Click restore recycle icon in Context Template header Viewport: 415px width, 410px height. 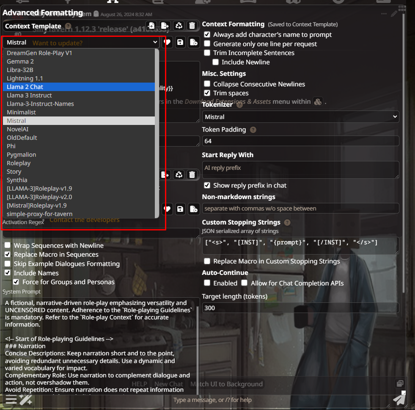click(x=179, y=25)
